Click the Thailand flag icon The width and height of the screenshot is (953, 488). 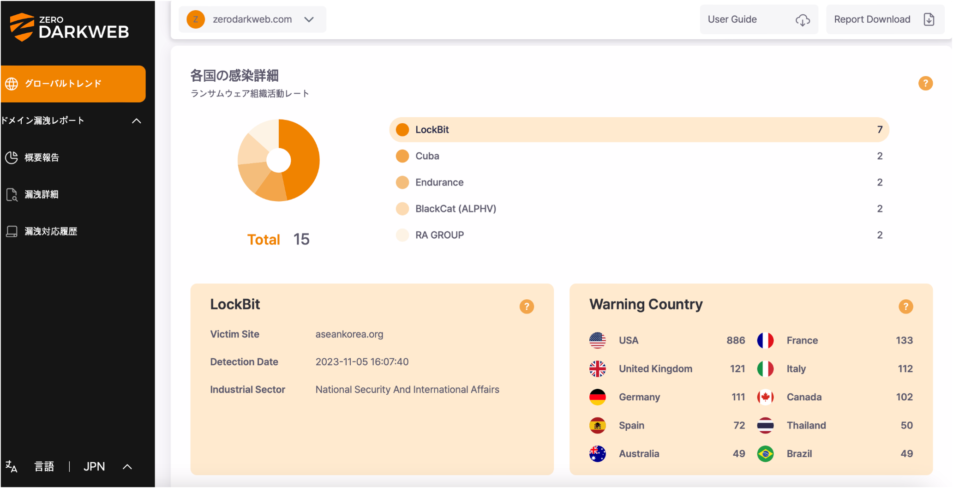(x=765, y=426)
